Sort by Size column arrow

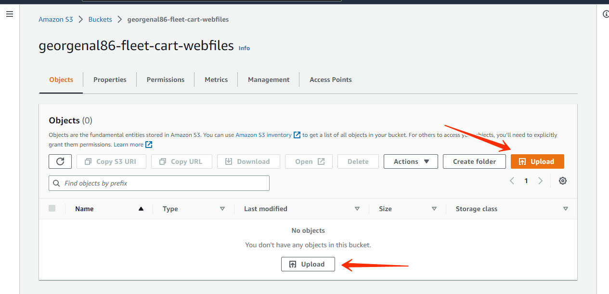click(x=434, y=209)
